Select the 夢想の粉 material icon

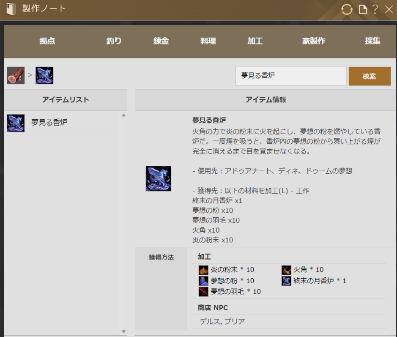(x=204, y=281)
